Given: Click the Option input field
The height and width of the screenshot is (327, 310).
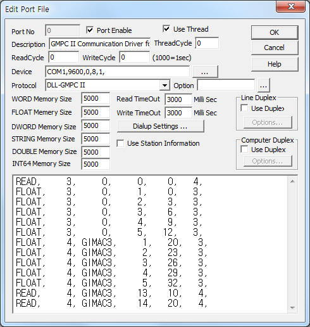Looking at the screenshot, I should [226, 86].
